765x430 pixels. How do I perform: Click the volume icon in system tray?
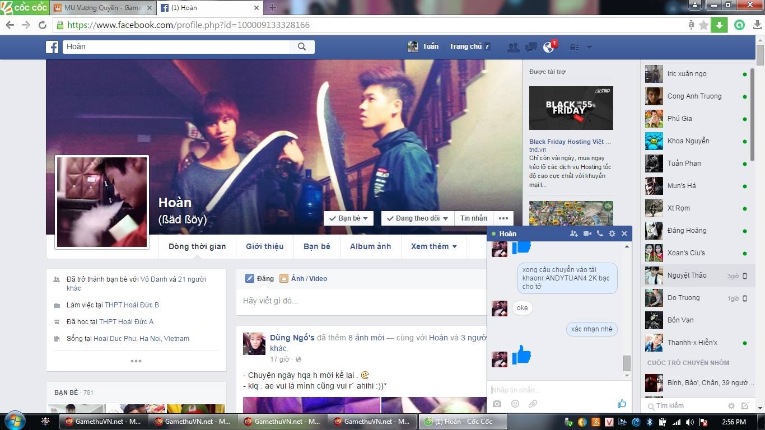click(689, 422)
